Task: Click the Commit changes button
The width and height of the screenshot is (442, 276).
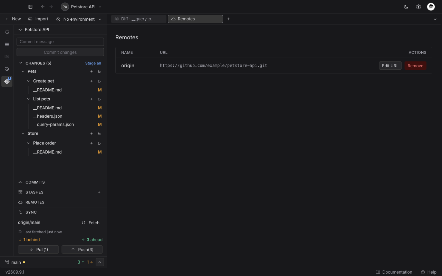Action: (x=60, y=52)
